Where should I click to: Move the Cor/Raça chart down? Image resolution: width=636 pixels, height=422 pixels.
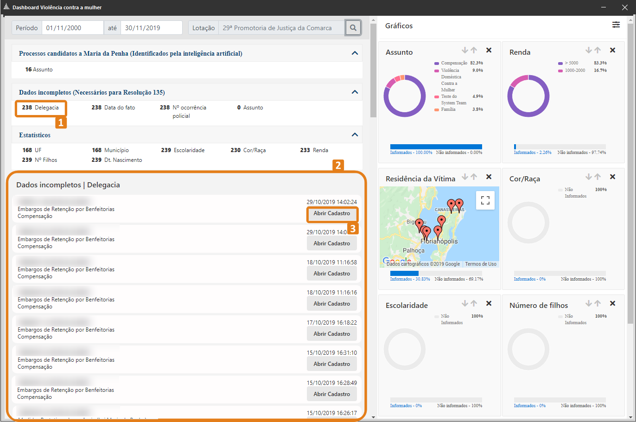pyautogui.click(x=589, y=177)
